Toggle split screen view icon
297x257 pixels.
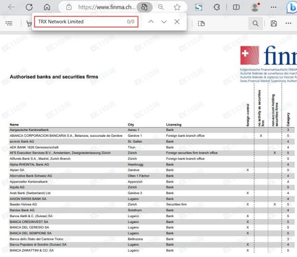coord(236,7)
